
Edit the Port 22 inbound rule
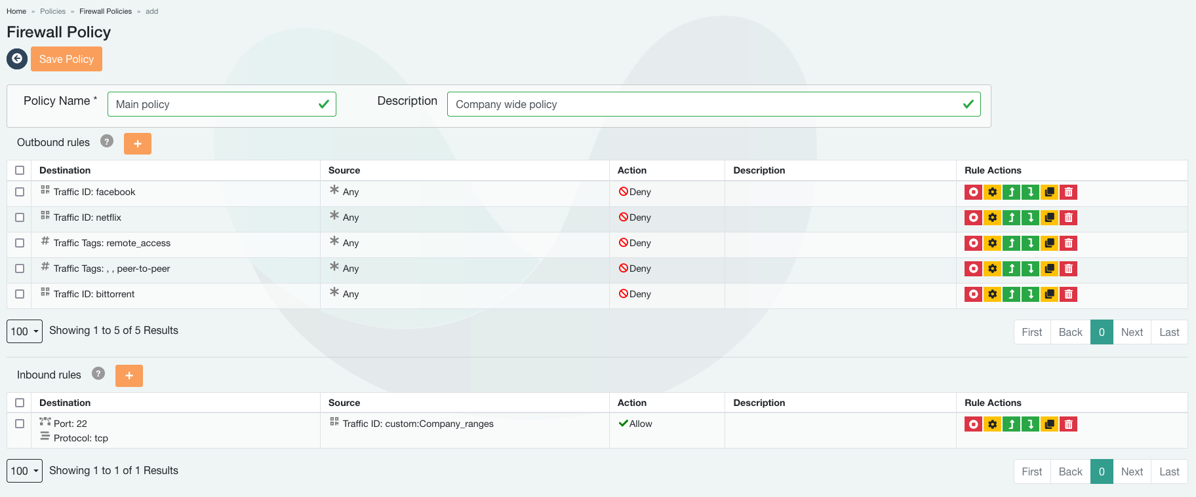[993, 424]
